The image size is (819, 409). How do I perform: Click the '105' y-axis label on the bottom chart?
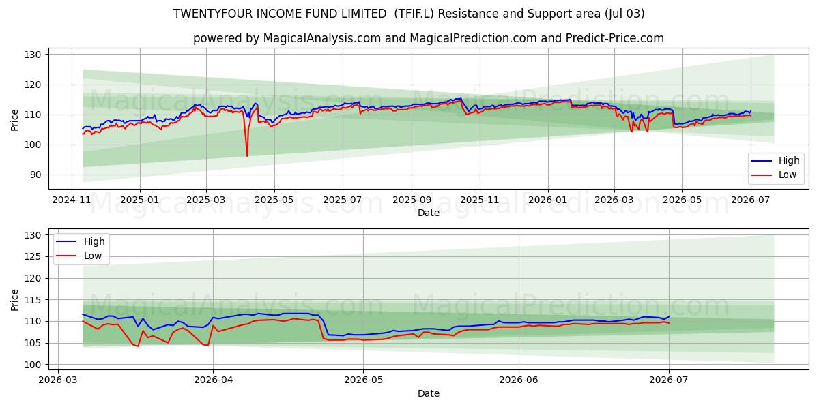(34, 343)
